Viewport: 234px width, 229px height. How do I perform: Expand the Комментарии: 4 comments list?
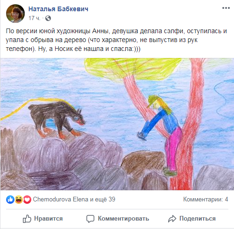point(206,199)
